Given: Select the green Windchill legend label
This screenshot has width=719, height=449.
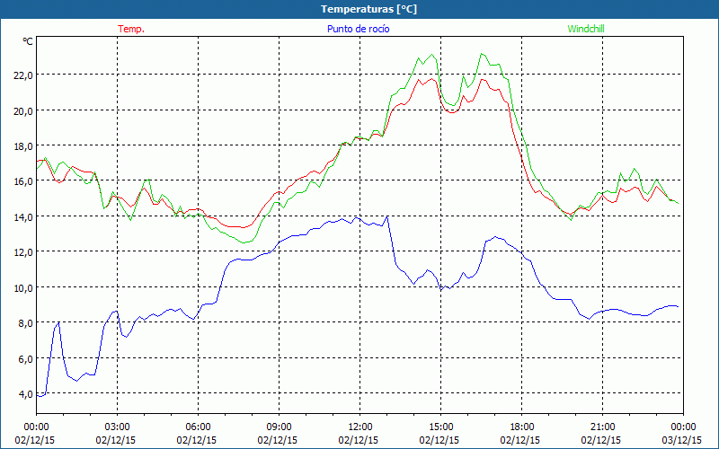Looking at the screenshot, I should (586, 29).
